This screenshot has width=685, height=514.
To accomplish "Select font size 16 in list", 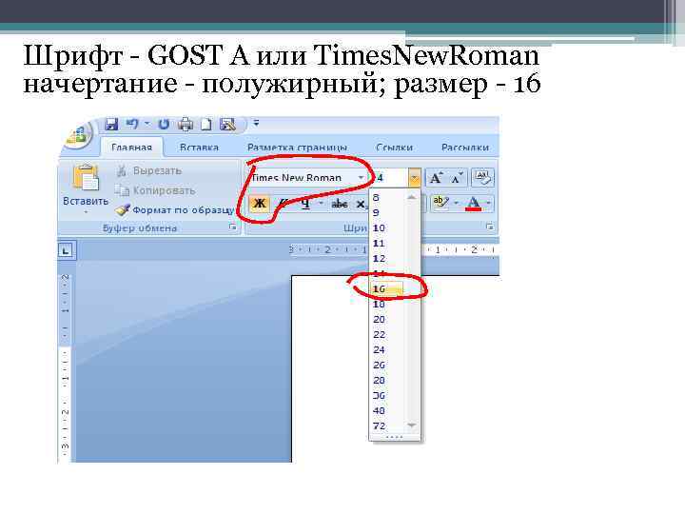I will (x=387, y=289).
